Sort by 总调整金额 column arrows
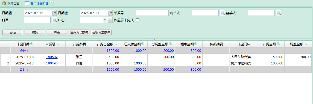This screenshot has height=104, width=313. 170,44
